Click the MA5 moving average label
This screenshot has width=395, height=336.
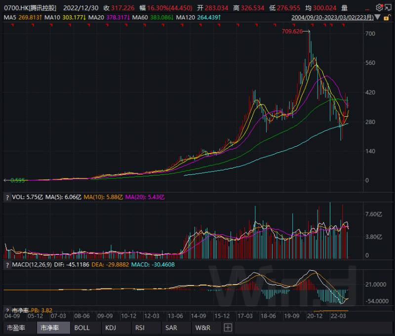pyautogui.click(x=9, y=17)
